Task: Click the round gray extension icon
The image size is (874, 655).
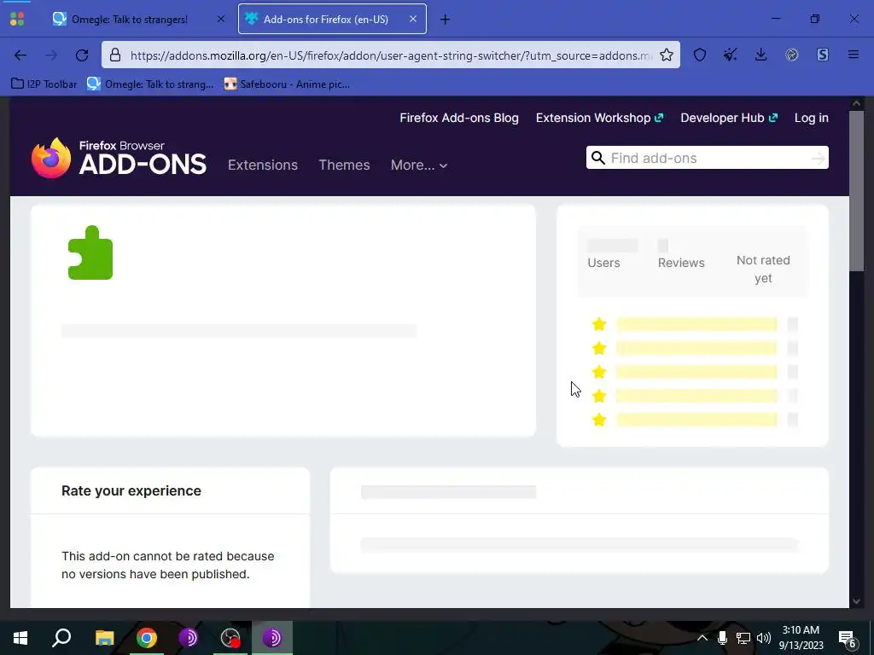Action: (791, 55)
